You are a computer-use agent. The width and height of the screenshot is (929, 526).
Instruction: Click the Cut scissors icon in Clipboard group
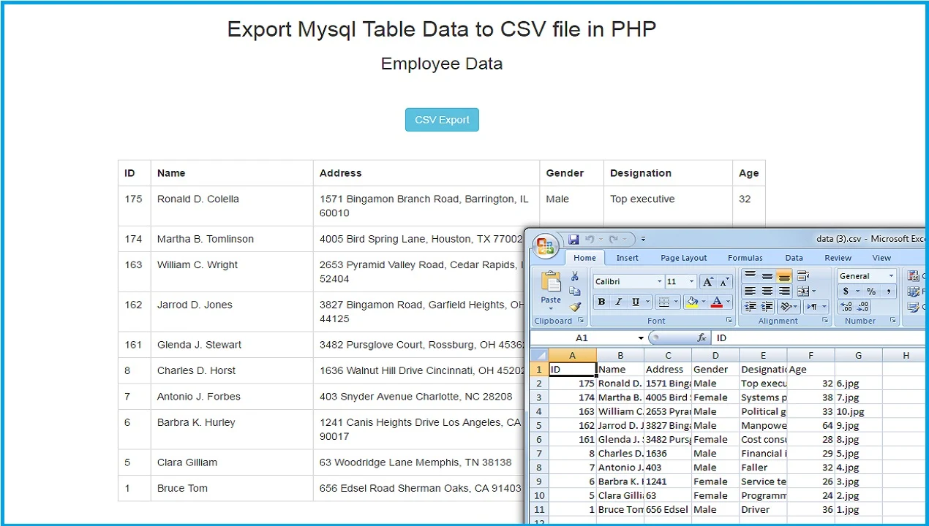(575, 276)
